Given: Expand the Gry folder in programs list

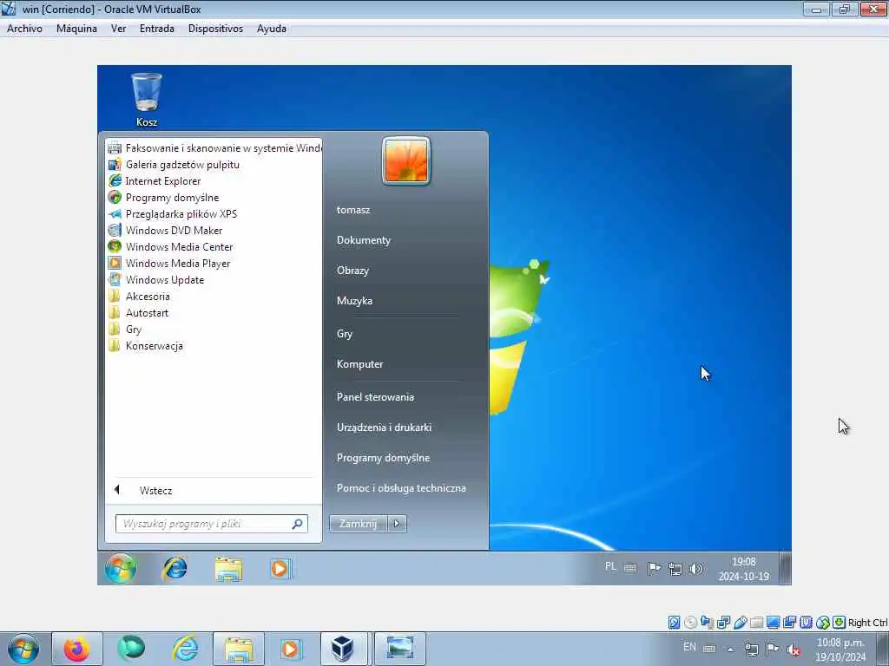Looking at the screenshot, I should click(125, 329).
